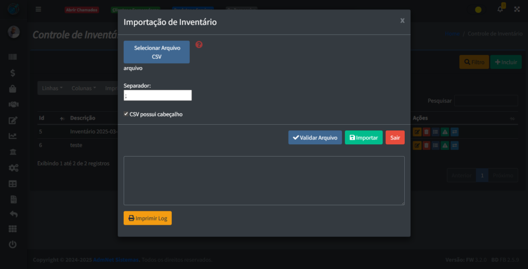The width and height of the screenshot is (528, 269).
Task: Click the Selecionar Arquivo CSV button
Action: [157, 52]
